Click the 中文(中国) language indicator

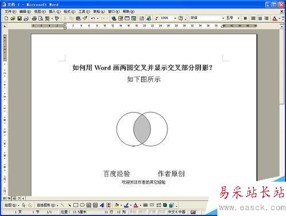pyautogui.click(x=177, y=212)
